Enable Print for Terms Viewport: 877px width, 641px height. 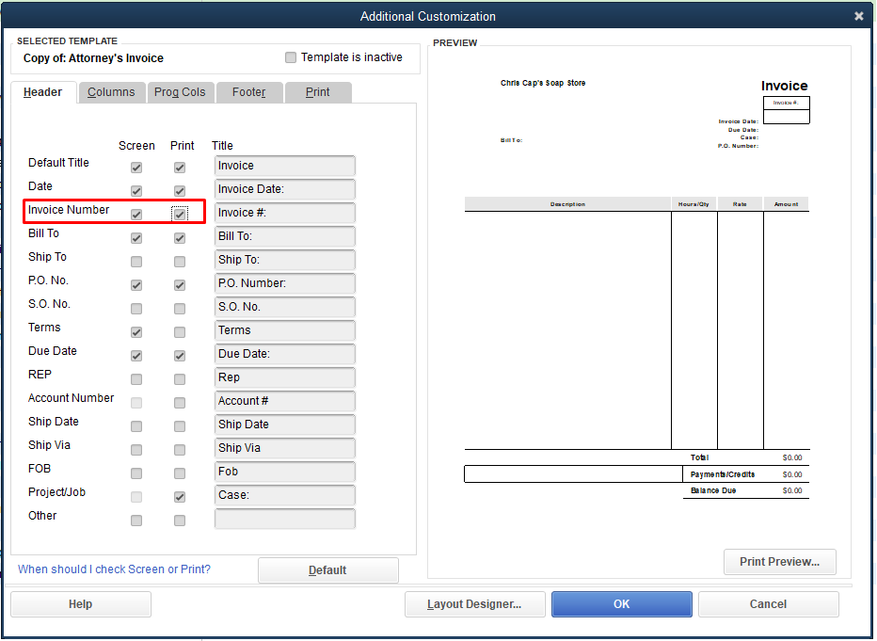[180, 331]
